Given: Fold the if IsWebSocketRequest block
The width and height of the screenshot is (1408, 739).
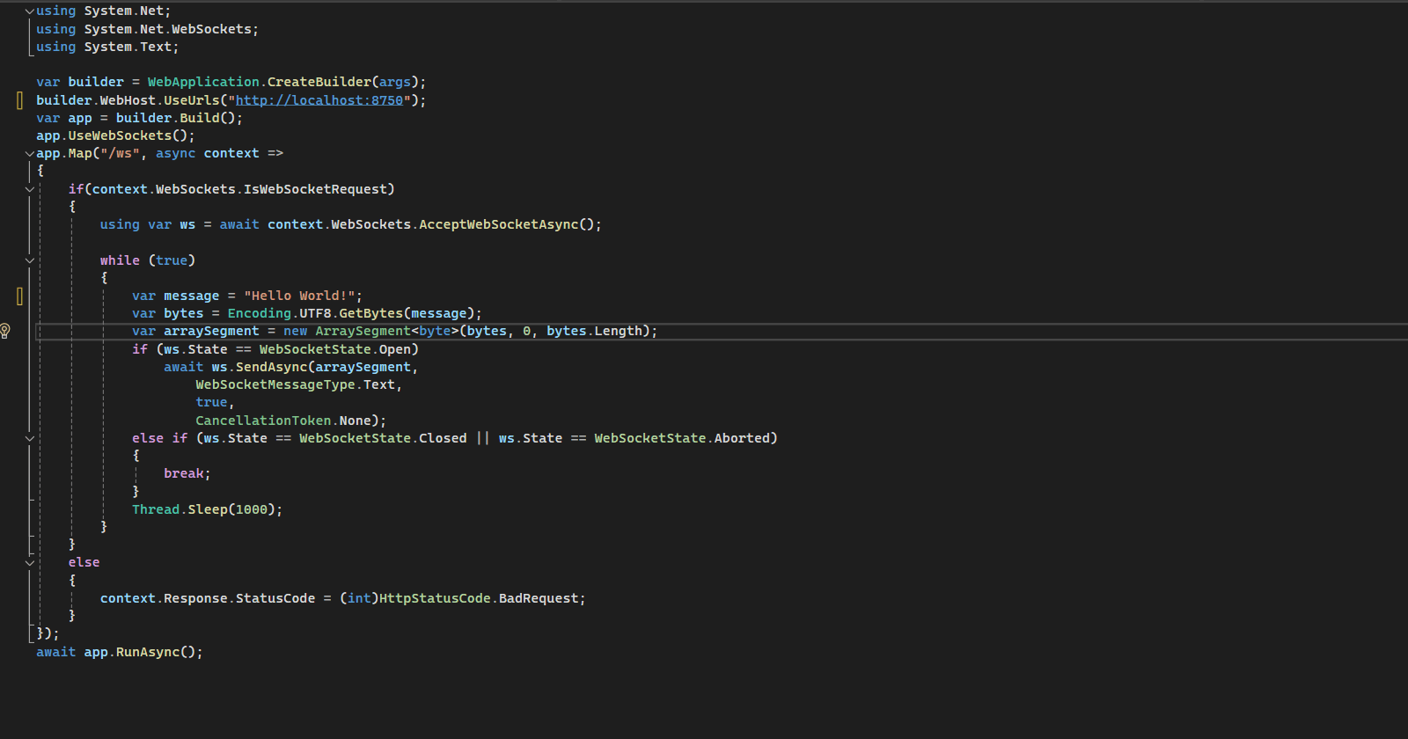Looking at the screenshot, I should click(x=29, y=189).
